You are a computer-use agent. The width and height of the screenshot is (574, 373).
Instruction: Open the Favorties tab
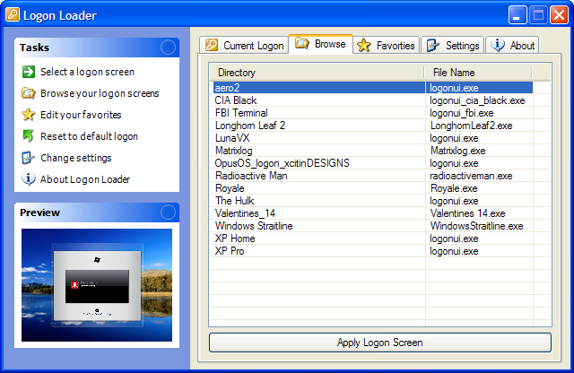point(387,46)
